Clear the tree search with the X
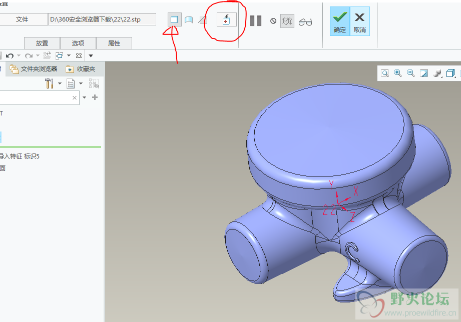Screen dimensions: 461x322 75,97
